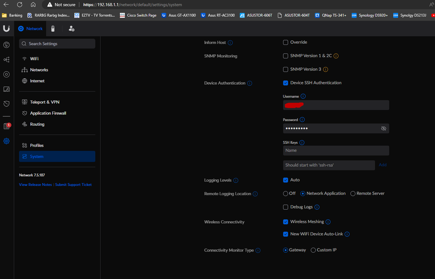435x279 pixels.
Task: Open the Security shield sidebar icon
Action: click(x=6, y=104)
